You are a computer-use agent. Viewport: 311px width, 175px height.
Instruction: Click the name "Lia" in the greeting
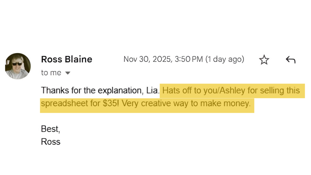(x=152, y=90)
